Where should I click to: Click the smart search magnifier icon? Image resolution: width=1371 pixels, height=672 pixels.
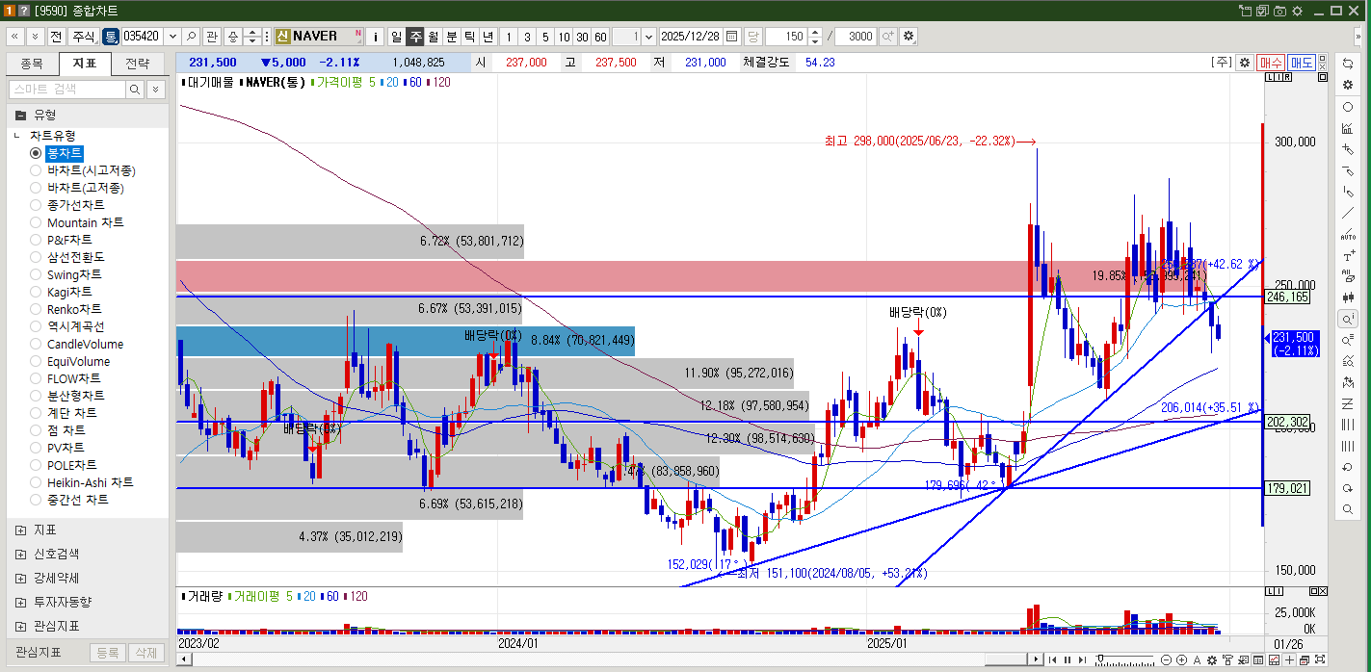[x=135, y=89]
